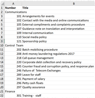
Task: Select cell containing 208
Action: click(13, 54)
